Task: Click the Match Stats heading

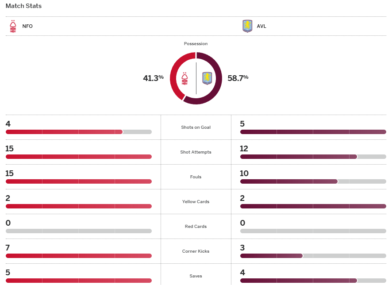Action: [23, 6]
